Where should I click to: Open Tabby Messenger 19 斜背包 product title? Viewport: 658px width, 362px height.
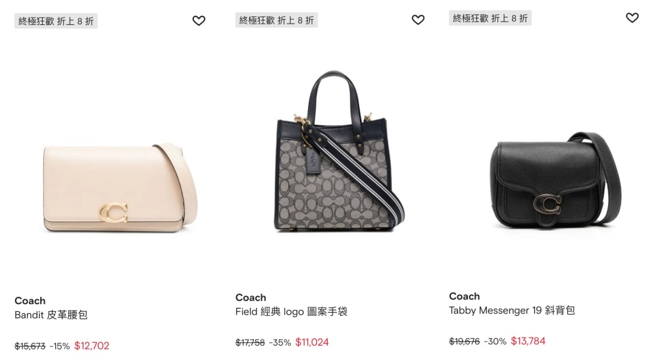[511, 311]
